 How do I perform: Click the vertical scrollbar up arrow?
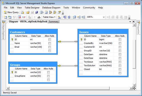click(134, 25)
